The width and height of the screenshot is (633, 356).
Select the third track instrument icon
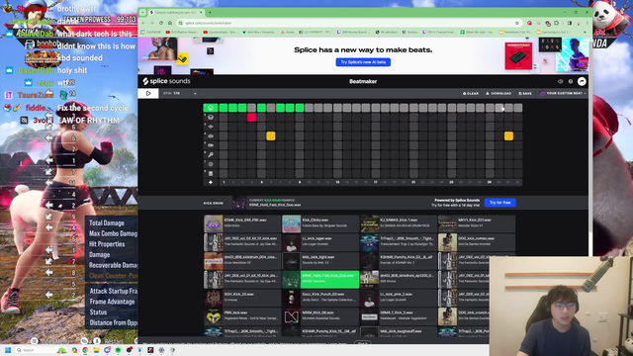click(211, 127)
